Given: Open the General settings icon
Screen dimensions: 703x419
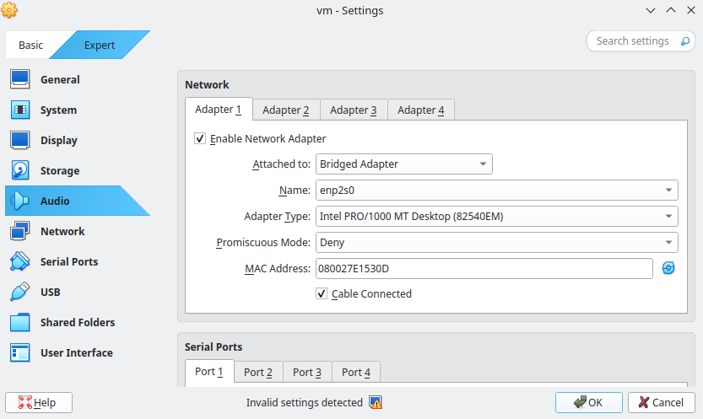Looking at the screenshot, I should point(20,79).
